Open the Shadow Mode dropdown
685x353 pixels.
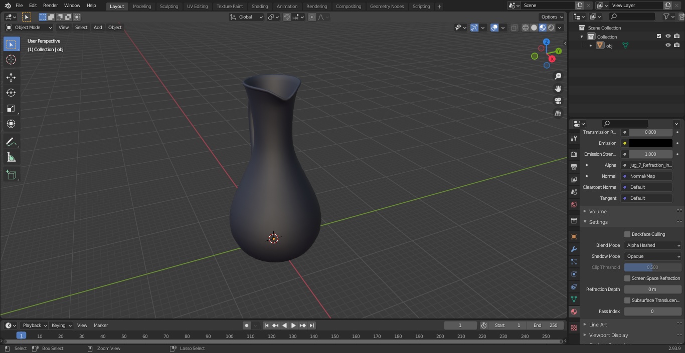653,256
